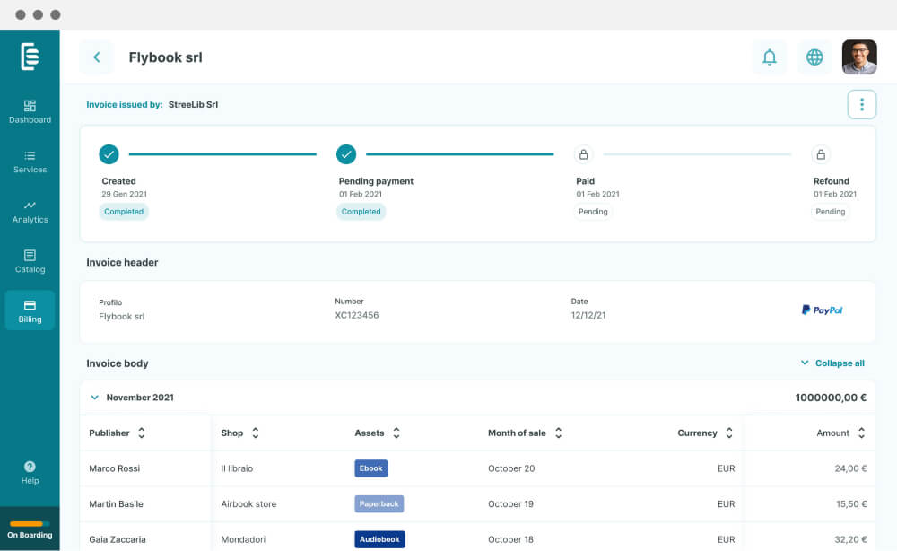Click the Pending payment step checkmark icon

346,154
